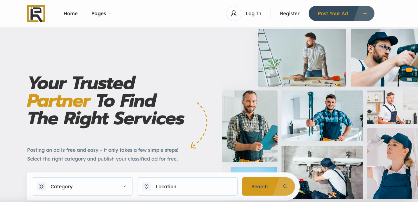Click the map pin icon beside Location
This screenshot has height=202, width=418.
(x=147, y=186)
